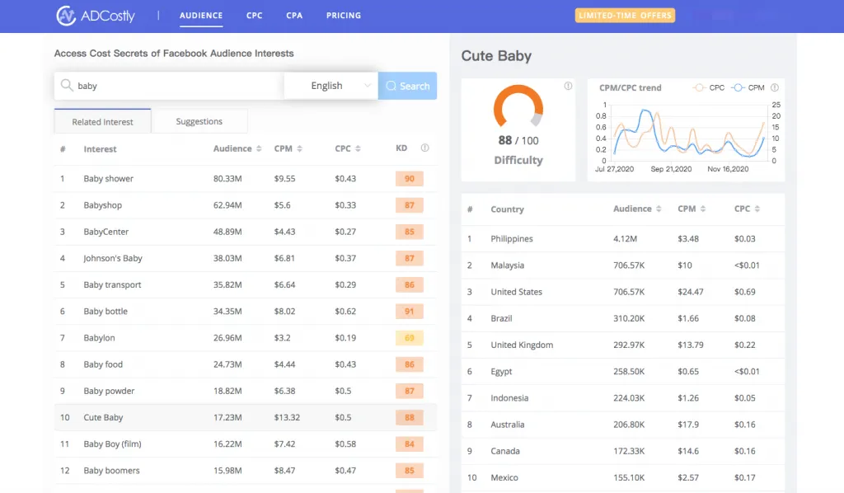
Task: Toggle CPC series in chart legend
Action: pyautogui.click(x=710, y=87)
